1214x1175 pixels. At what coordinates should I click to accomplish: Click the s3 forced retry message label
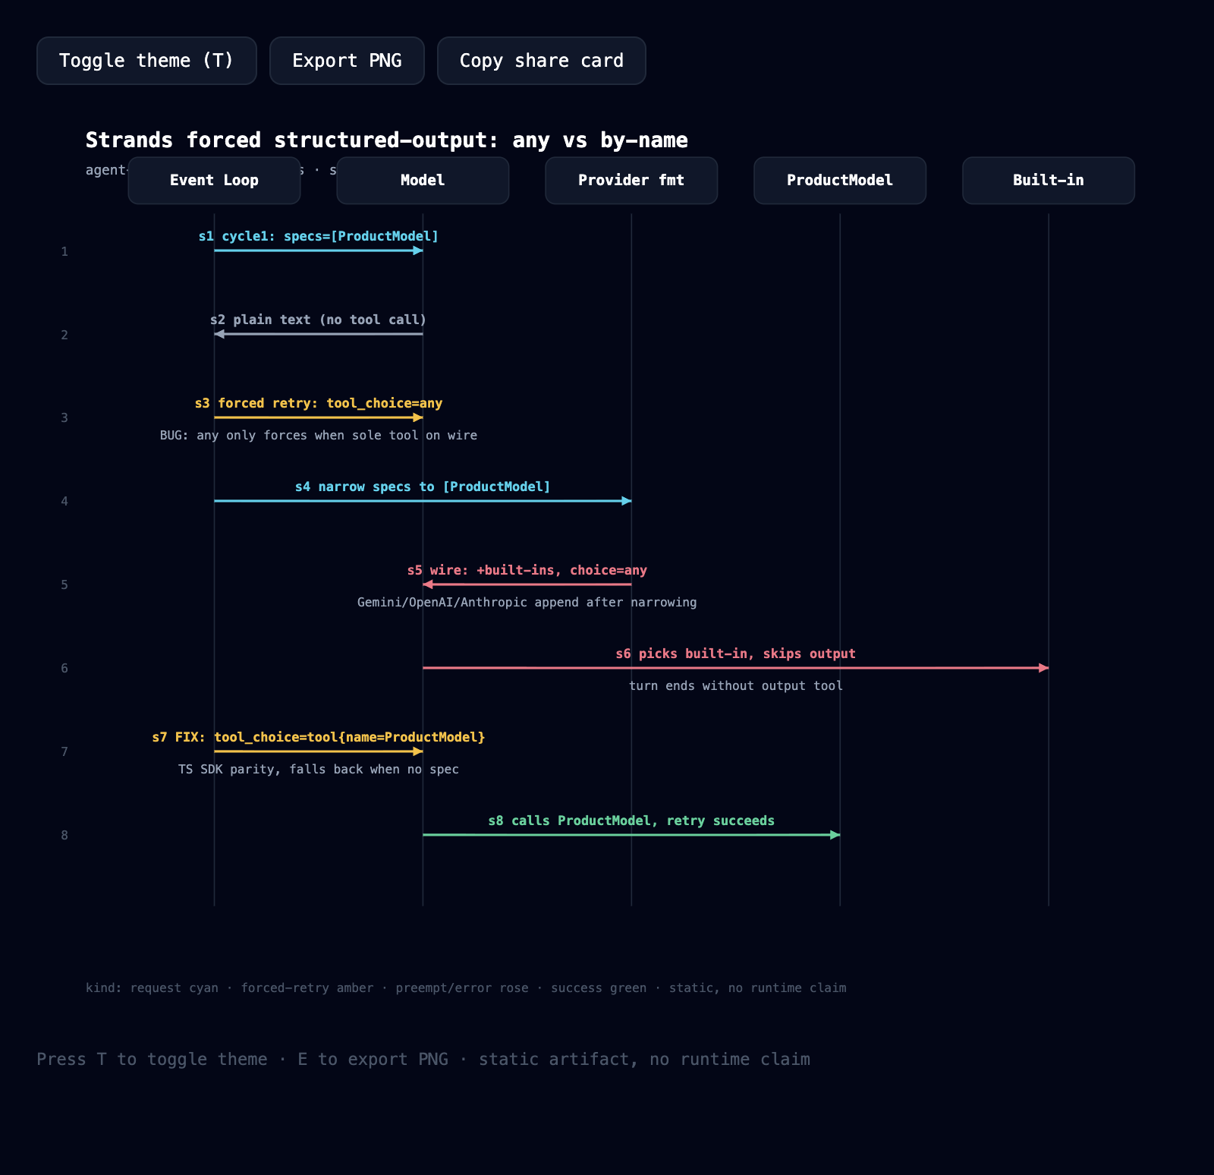pos(319,403)
